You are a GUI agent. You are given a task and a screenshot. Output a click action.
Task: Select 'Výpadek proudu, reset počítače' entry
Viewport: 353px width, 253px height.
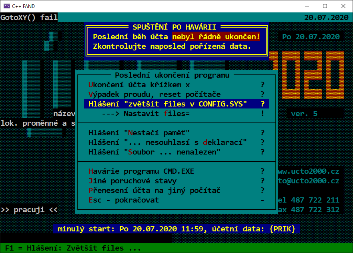[x=154, y=94]
